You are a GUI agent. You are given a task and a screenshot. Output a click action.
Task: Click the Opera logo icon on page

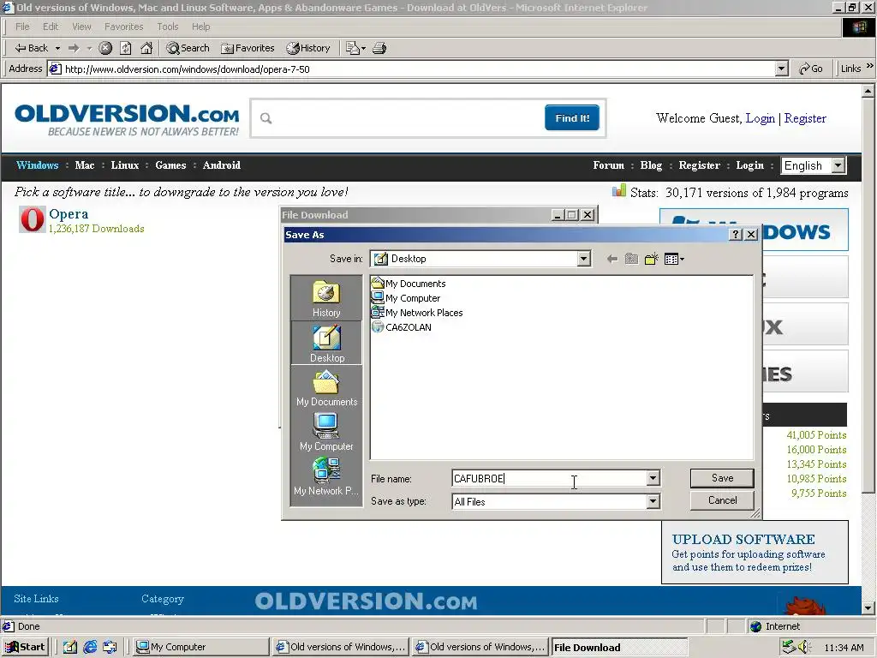pyautogui.click(x=32, y=219)
